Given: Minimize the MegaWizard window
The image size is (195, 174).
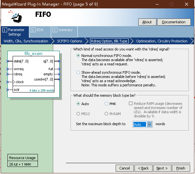Looking at the screenshot, I should coord(157,4).
